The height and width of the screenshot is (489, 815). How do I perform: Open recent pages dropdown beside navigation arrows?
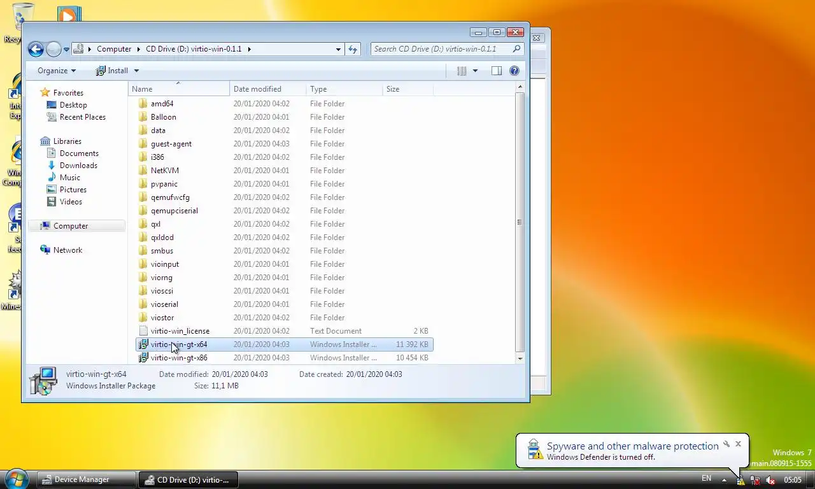(66, 50)
